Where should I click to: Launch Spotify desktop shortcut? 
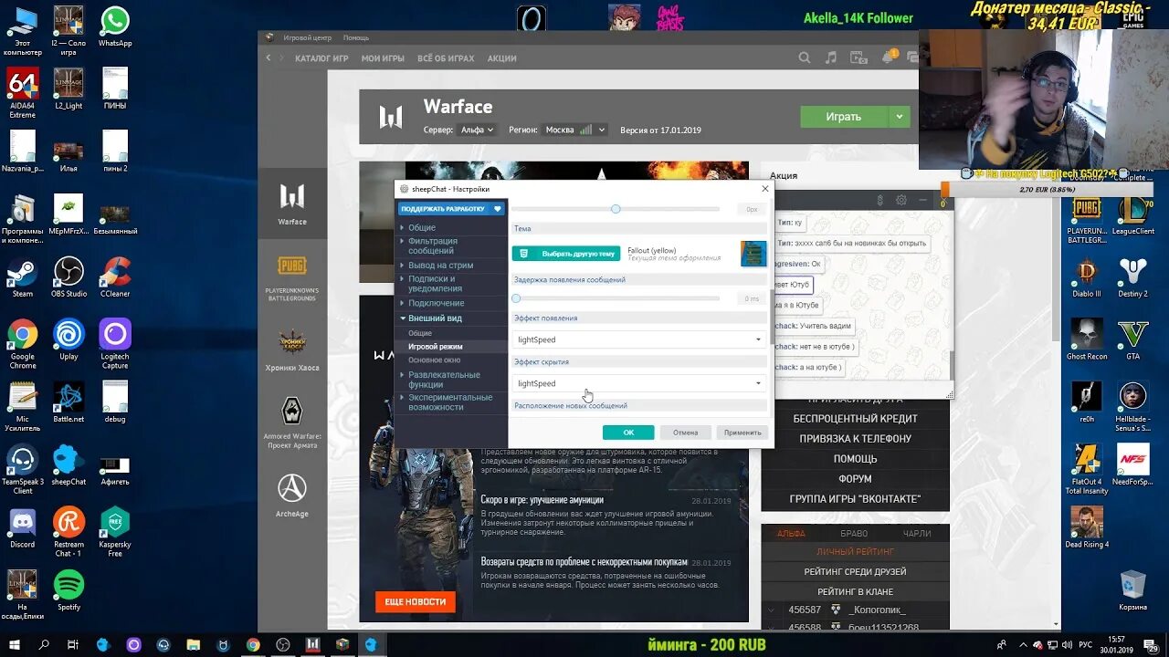(x=68, y=589)
